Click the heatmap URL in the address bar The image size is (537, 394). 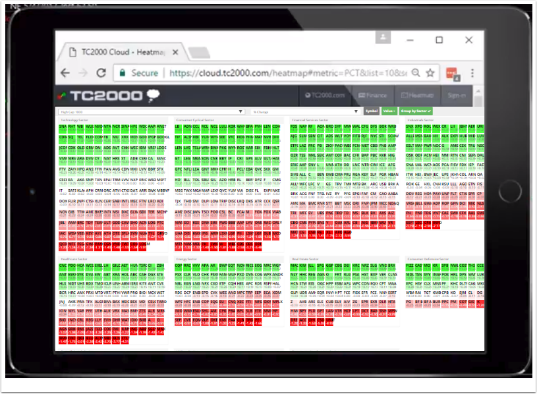point(288,73)
